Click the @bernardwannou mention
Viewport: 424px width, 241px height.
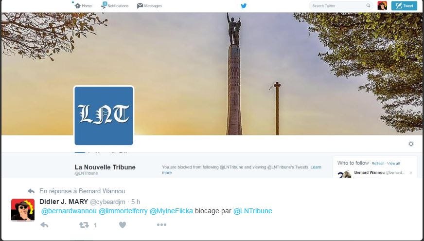point(69,211)
